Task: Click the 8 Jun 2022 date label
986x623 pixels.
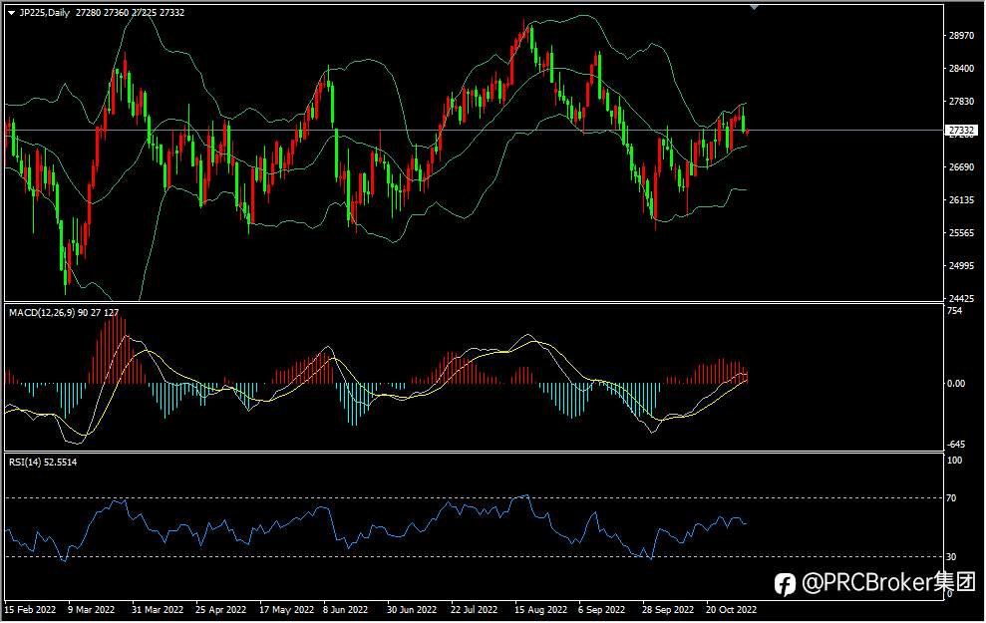Action: pyautogui.click(x=345, y=610)
